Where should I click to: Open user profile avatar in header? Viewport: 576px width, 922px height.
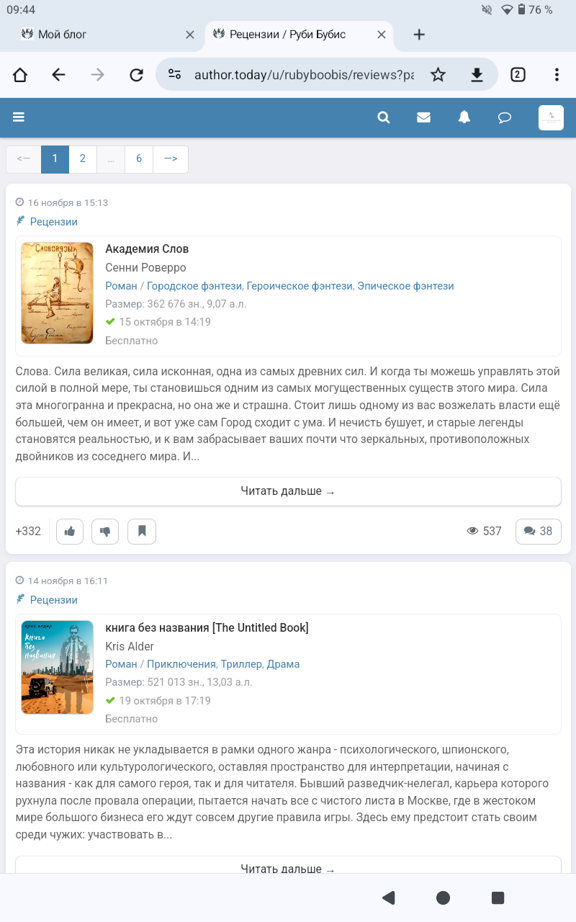552,117
